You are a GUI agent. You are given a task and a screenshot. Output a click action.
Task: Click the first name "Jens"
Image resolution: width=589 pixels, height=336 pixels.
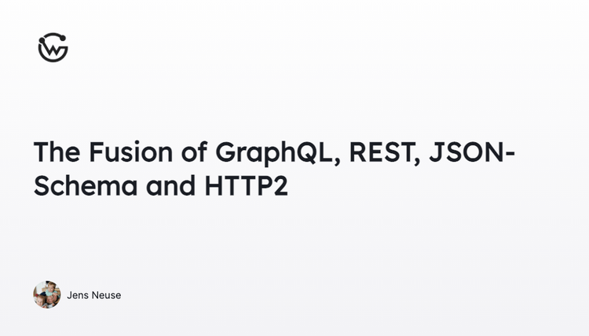point(78,295)
